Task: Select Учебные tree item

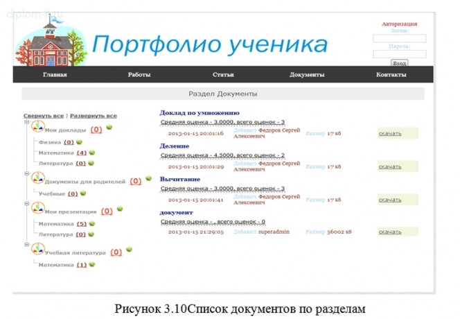Action: click(x=52, y=193)
